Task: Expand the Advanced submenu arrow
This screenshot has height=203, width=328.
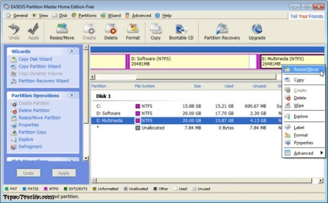Action: [x=321, y=153]
